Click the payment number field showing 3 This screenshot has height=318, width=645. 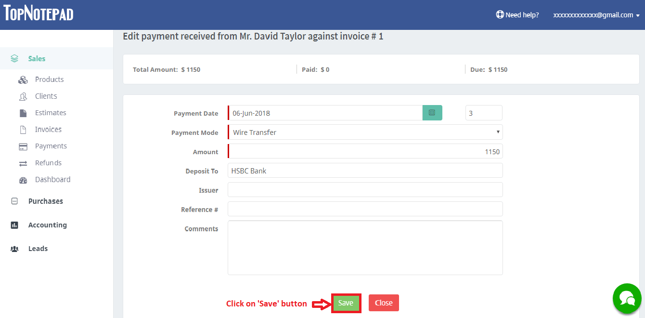tap(484, 113)
